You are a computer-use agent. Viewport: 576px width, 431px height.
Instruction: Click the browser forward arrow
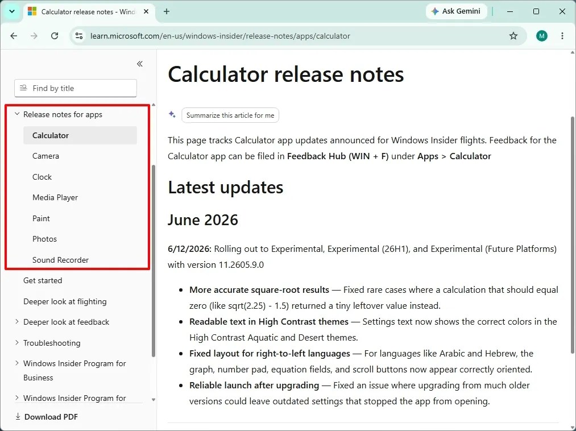pos(34,36)
